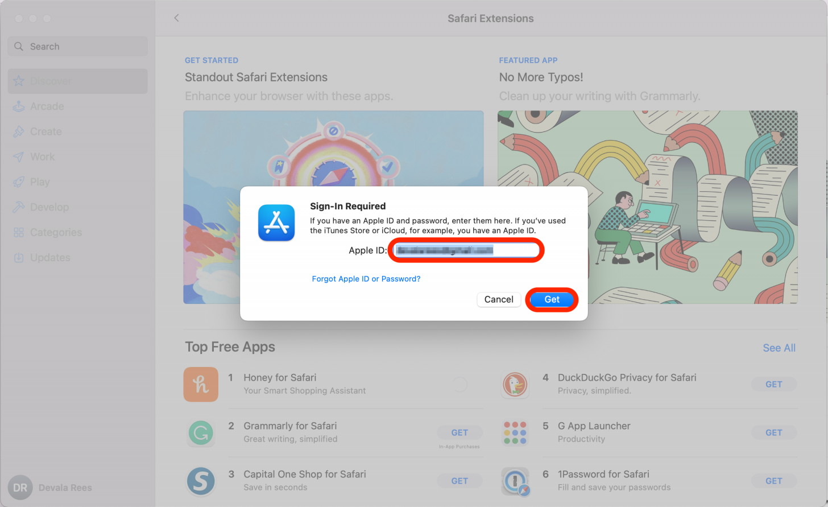Click the Play rocket icon
828x507 pixels.
[19, 182]
